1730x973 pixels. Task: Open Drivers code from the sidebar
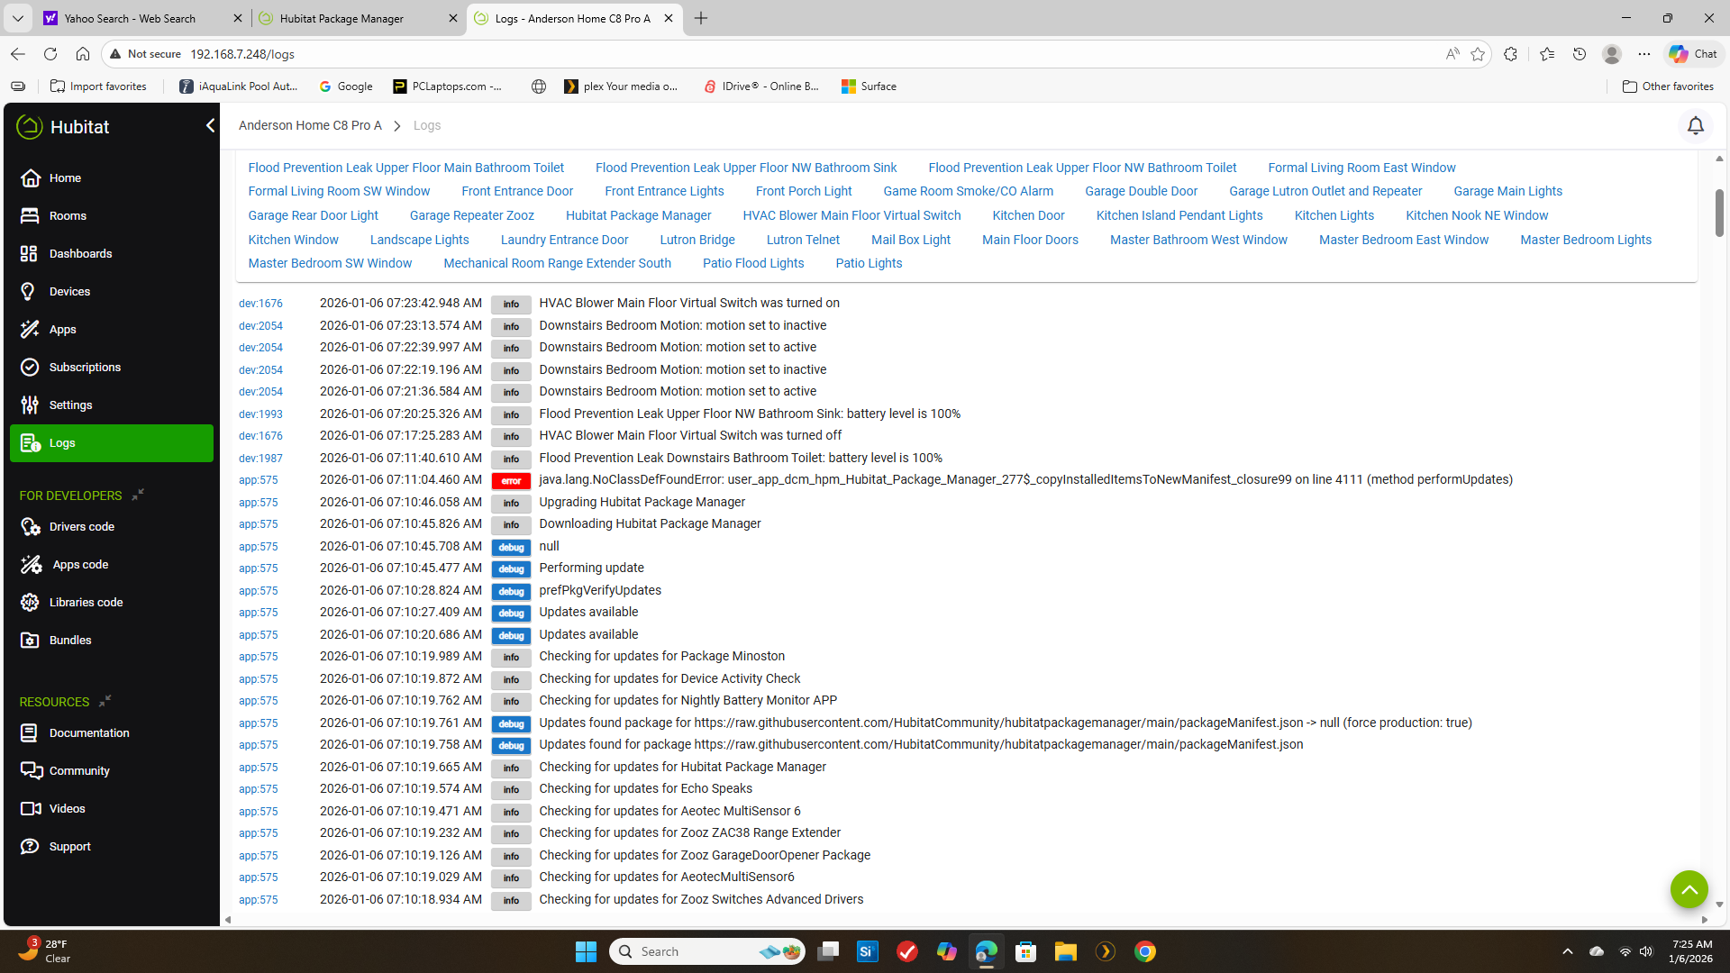81,527
